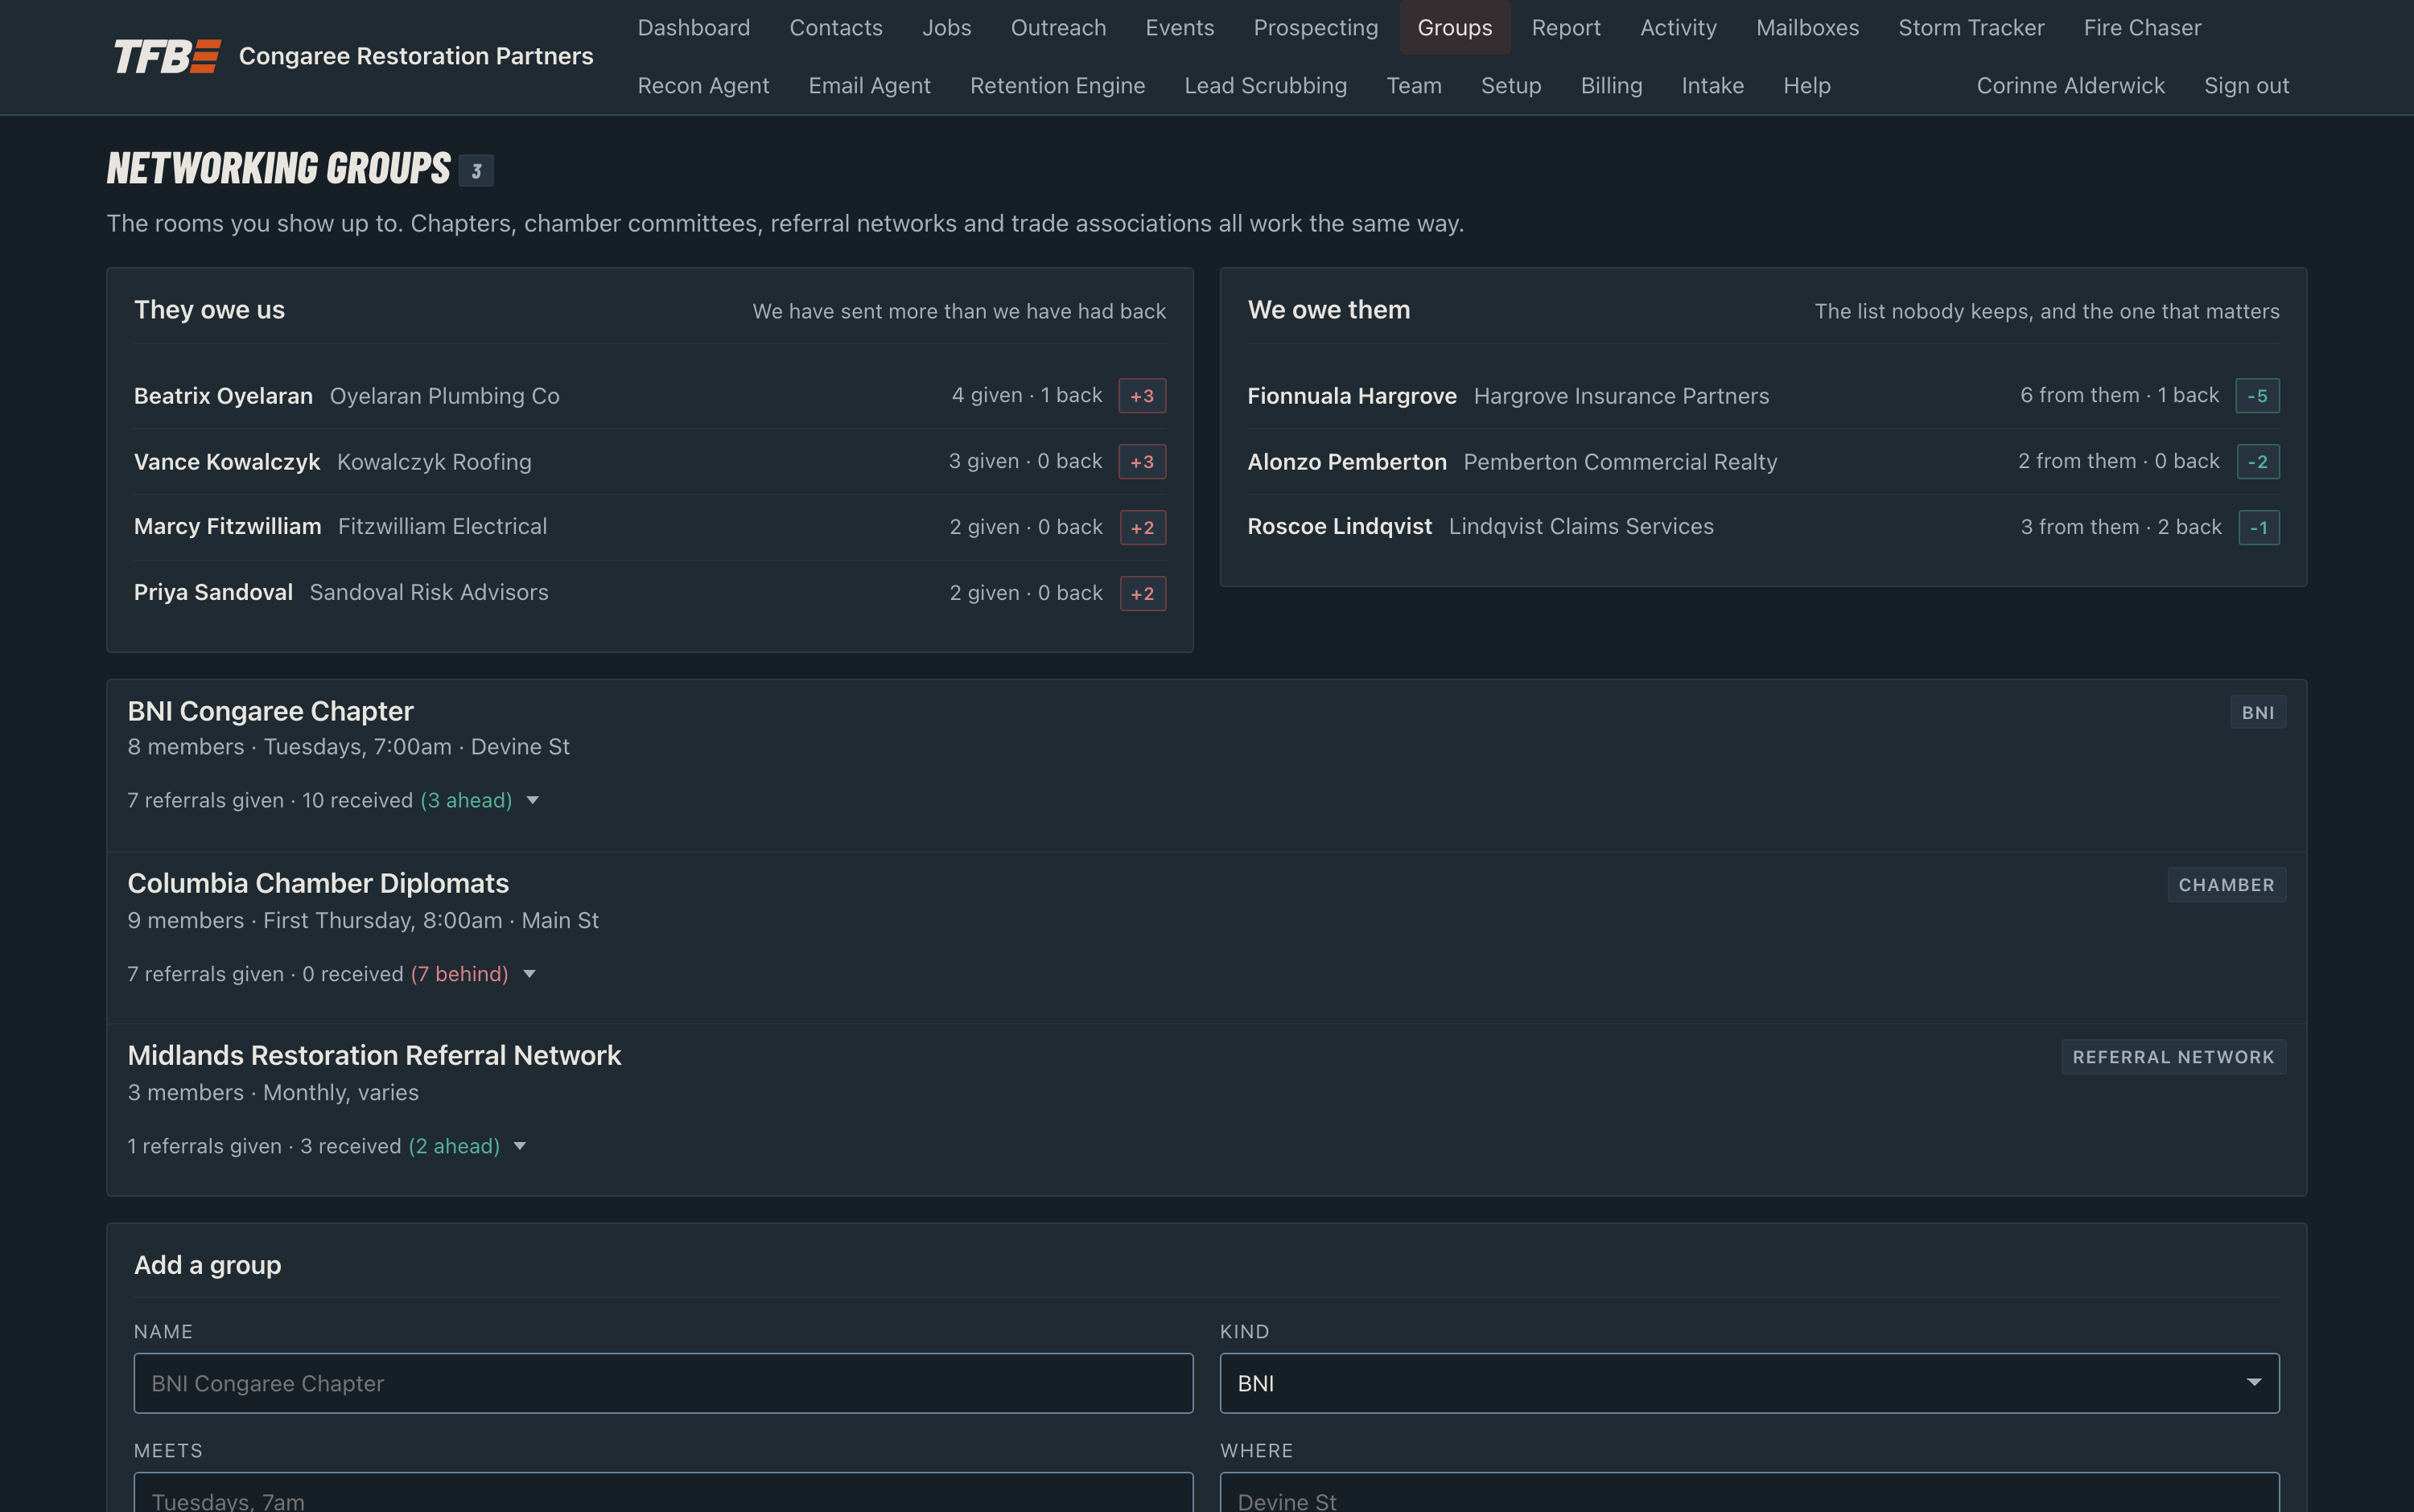Expand BNI Congaree Chapter referrals arrow

pyautogui.click(x=532, y=800)
